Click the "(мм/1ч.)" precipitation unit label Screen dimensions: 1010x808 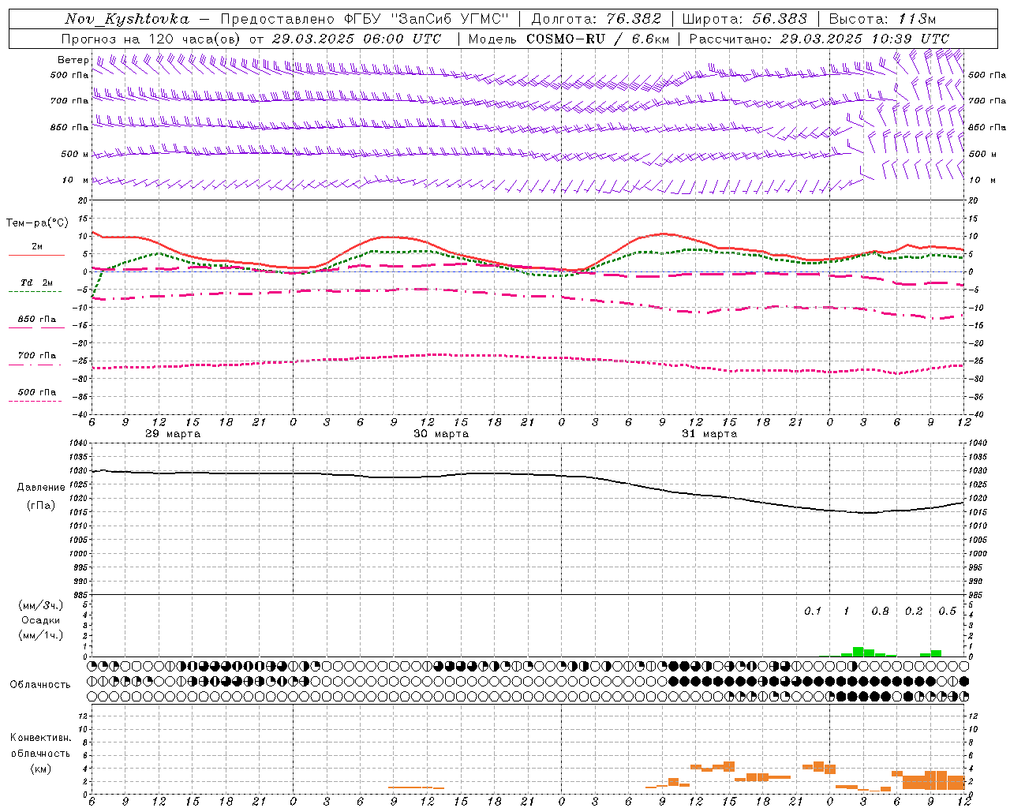(x=40, y=635)
